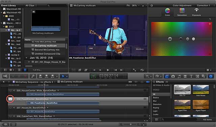The image size is (216, 127).
Task: Open the Generators Browser
Action: click(197, 76)
